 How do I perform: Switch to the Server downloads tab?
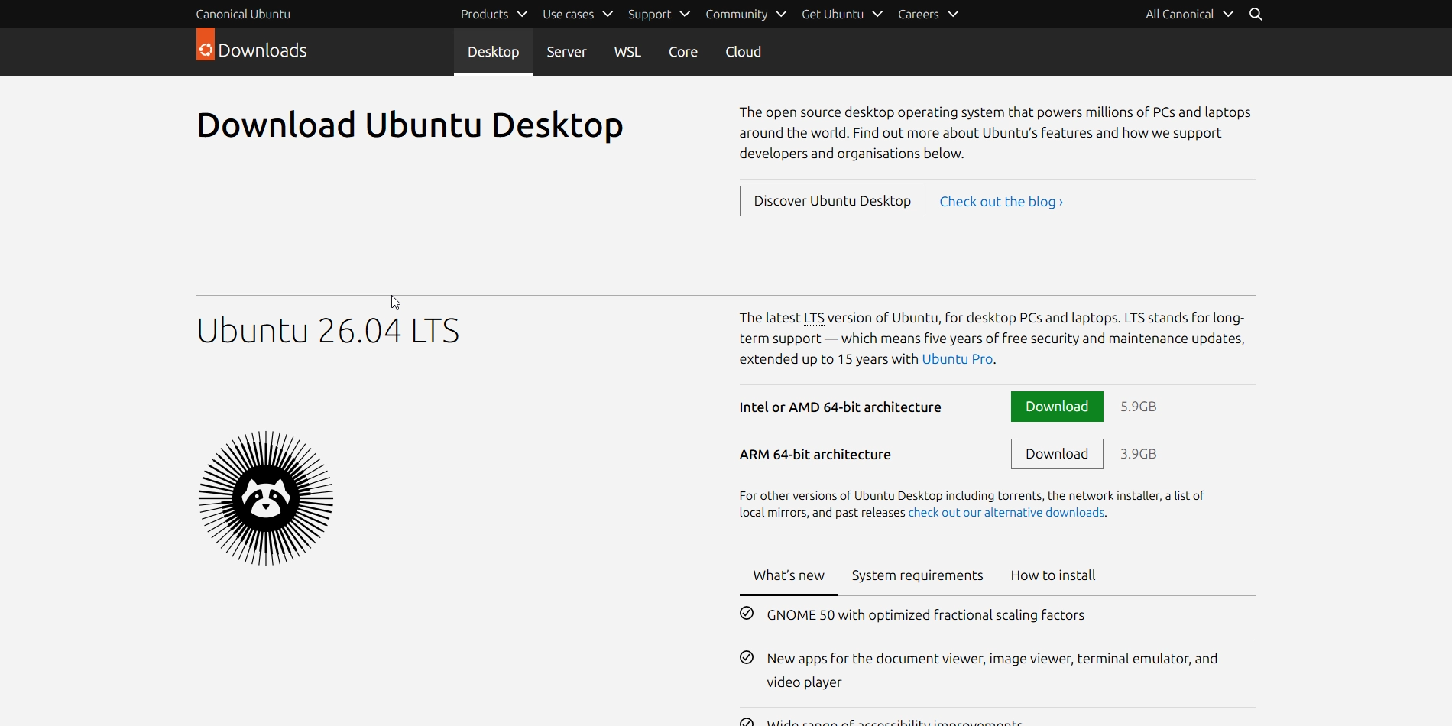[567, 52]
